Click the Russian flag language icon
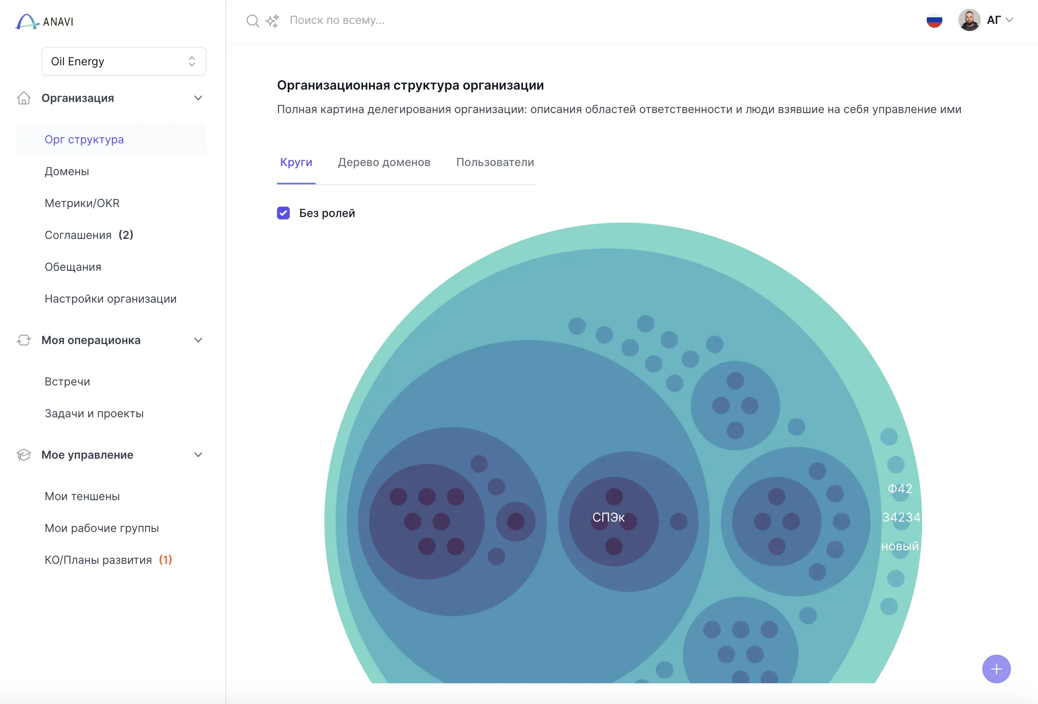The width and height of the screenshot is (1038, 704). [934, 20]
